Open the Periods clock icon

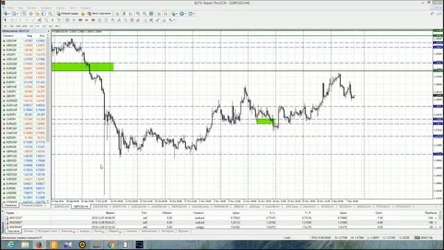[x=182, y=14]
